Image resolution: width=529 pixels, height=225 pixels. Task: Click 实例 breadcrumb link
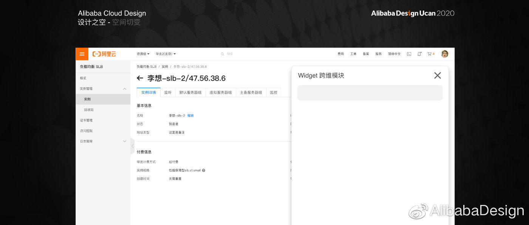point(165,67)
